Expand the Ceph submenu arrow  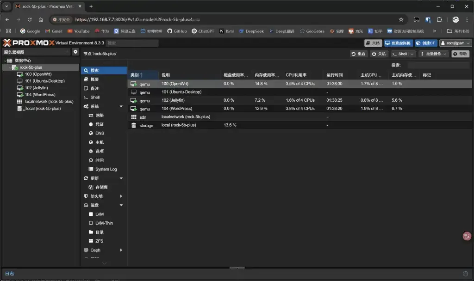coord(121,250)
